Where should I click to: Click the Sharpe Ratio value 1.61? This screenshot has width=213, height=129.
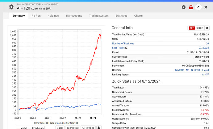[206, 123]
